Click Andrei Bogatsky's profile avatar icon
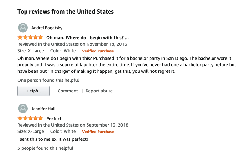 point(23,28)
